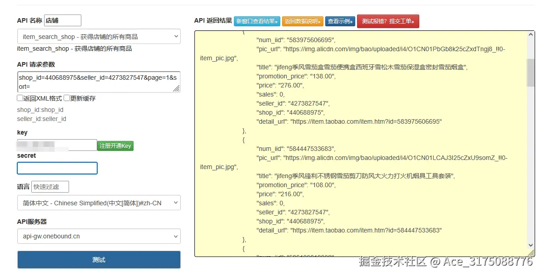
Task: Open the item_search_shop API dropdown
Action: click(x=99, y=36)
